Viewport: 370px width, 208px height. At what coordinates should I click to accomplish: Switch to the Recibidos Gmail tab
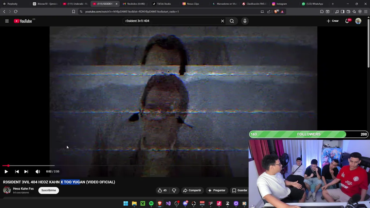[135, 4]
